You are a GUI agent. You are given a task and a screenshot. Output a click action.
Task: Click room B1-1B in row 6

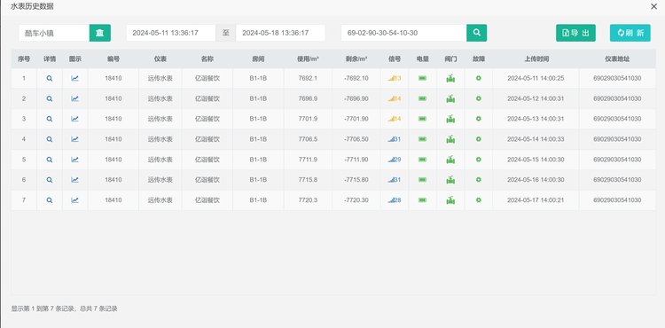click(258, 180)
